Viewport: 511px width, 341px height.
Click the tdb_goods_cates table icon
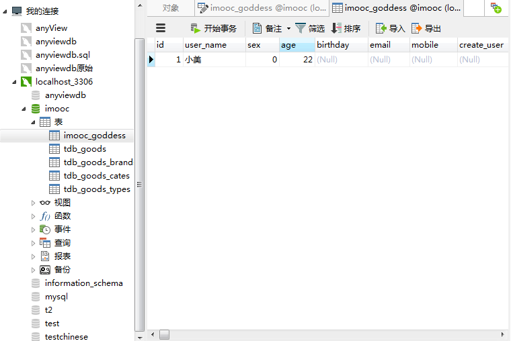[54, 176]
